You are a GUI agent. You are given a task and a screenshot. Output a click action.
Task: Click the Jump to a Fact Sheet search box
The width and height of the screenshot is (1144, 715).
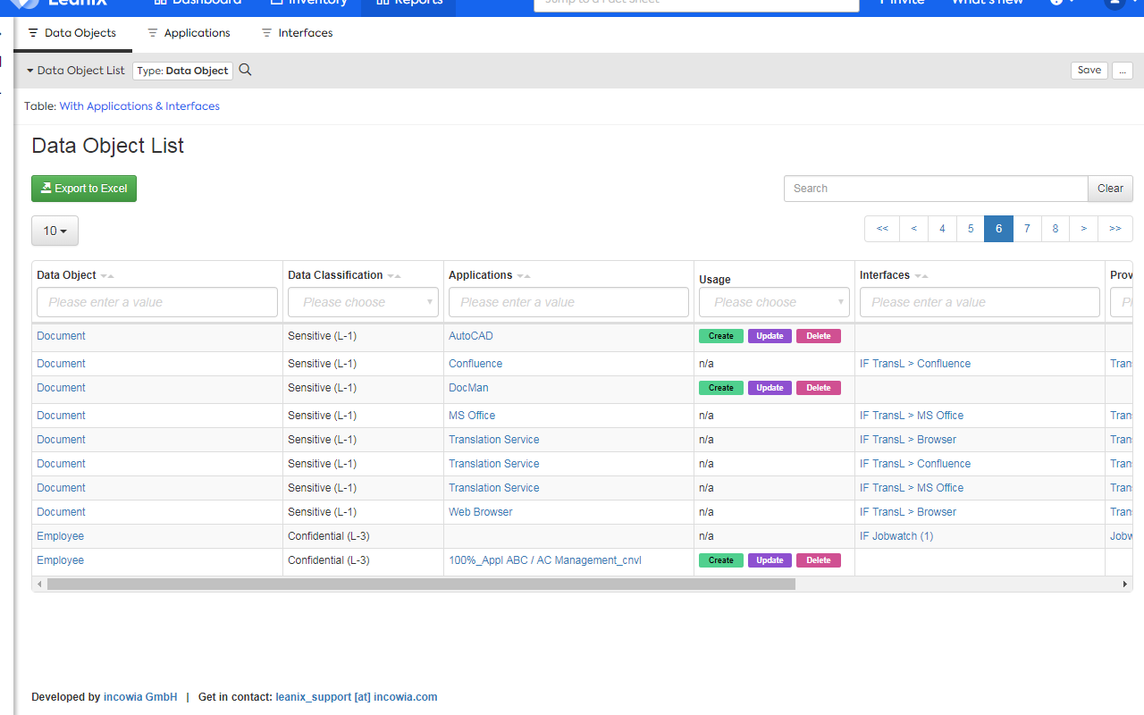point(696,4)
